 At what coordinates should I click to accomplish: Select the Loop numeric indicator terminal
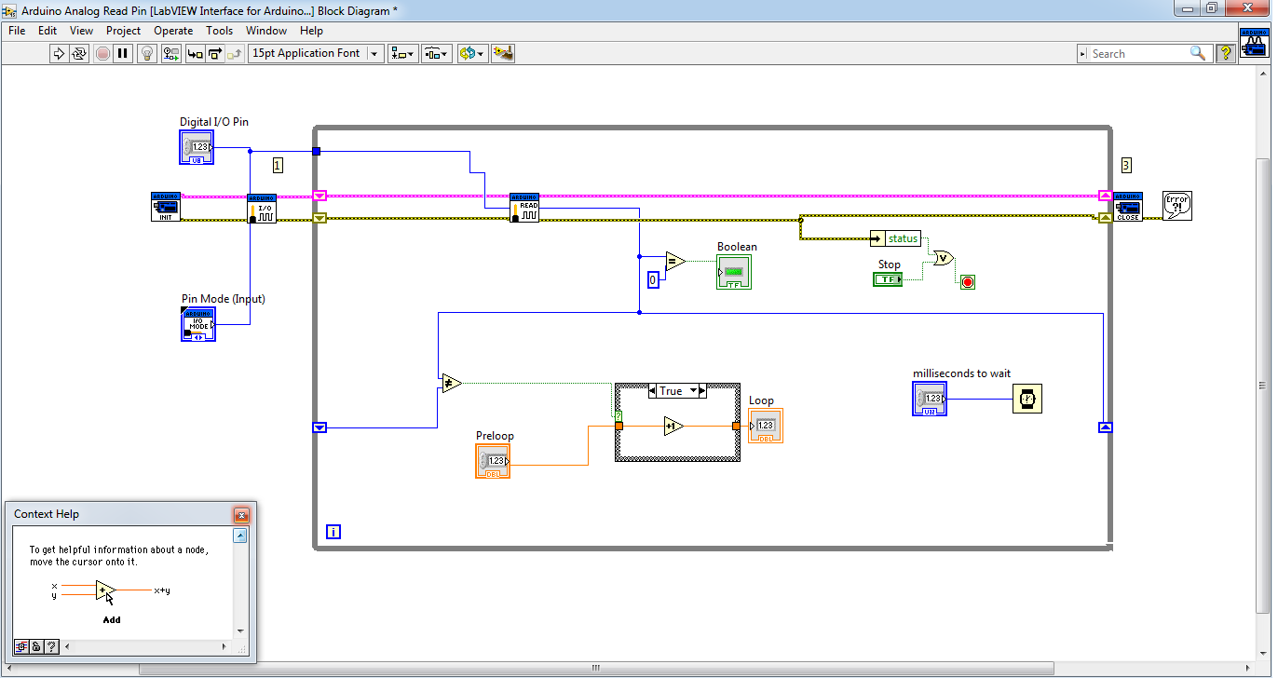(766, 426)
